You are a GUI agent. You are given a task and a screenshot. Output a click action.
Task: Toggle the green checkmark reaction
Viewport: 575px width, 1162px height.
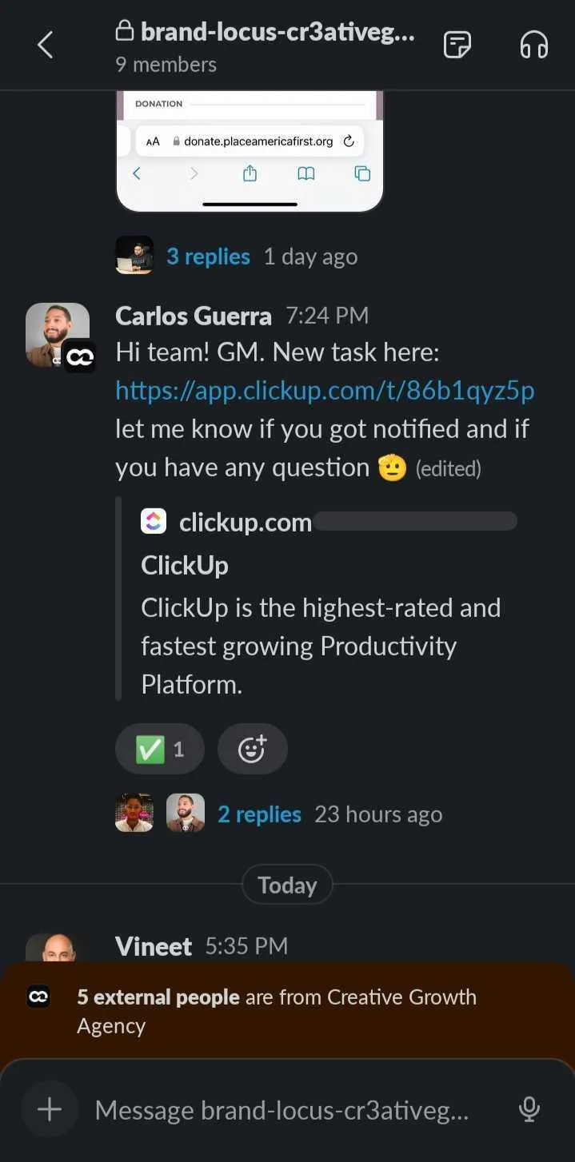click(160, 749)
